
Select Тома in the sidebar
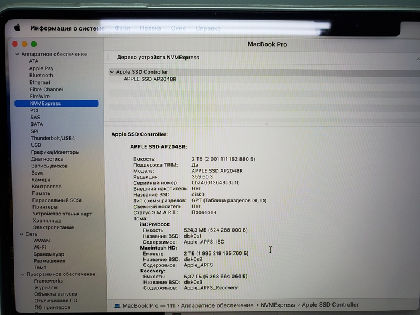(x=40, y=268)
